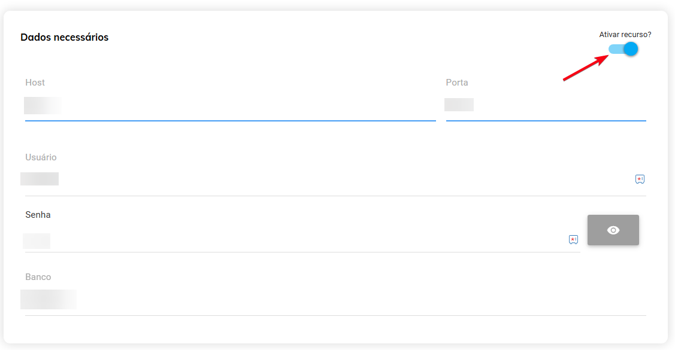Click password manager icon in Senha field
The width and height of the screenshot is (675, 350).
(573, 240)
